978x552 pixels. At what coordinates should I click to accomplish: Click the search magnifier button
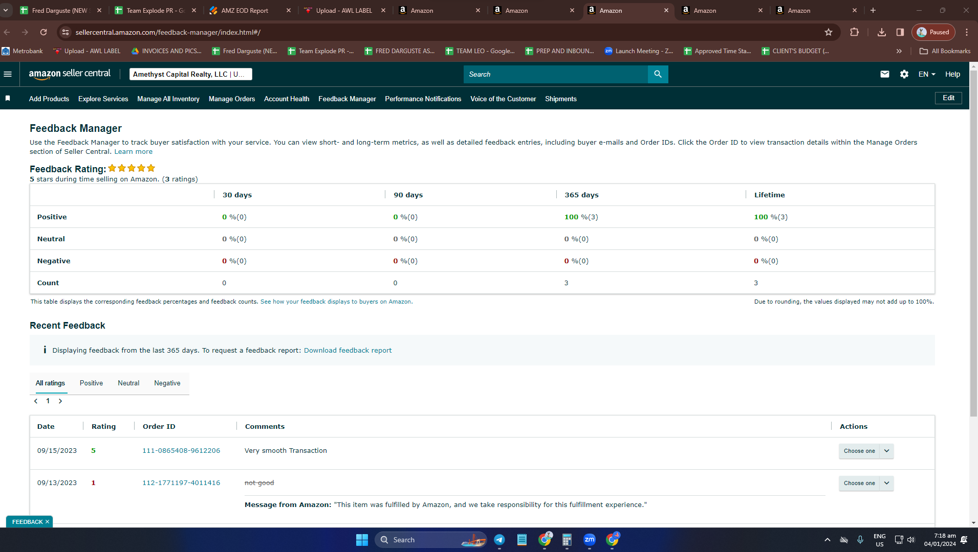tap(658, 74)
